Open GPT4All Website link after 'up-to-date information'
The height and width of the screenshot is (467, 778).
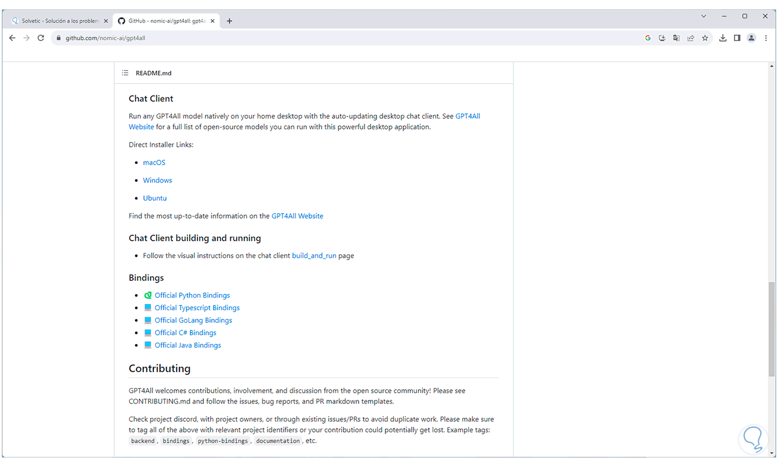(297, 216)
